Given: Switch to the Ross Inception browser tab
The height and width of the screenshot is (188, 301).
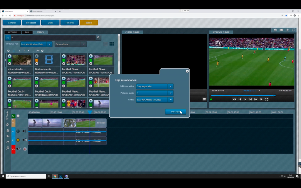Looking at the screenshot, I should pos(43,11).
